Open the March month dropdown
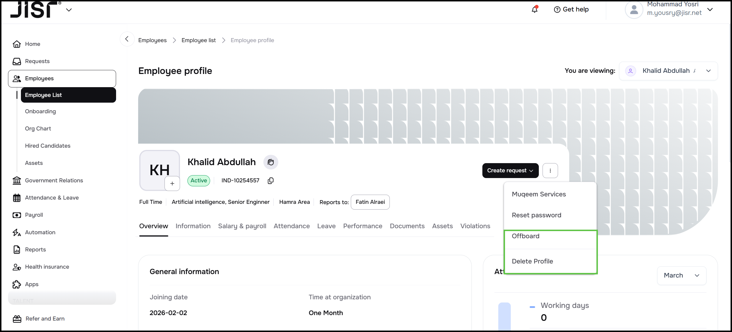 click(681, 276)
